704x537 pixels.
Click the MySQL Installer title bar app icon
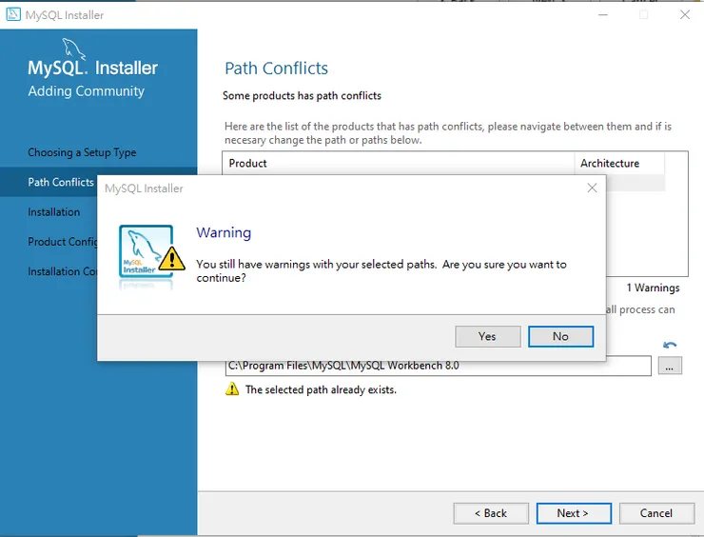tap(13, 15)
